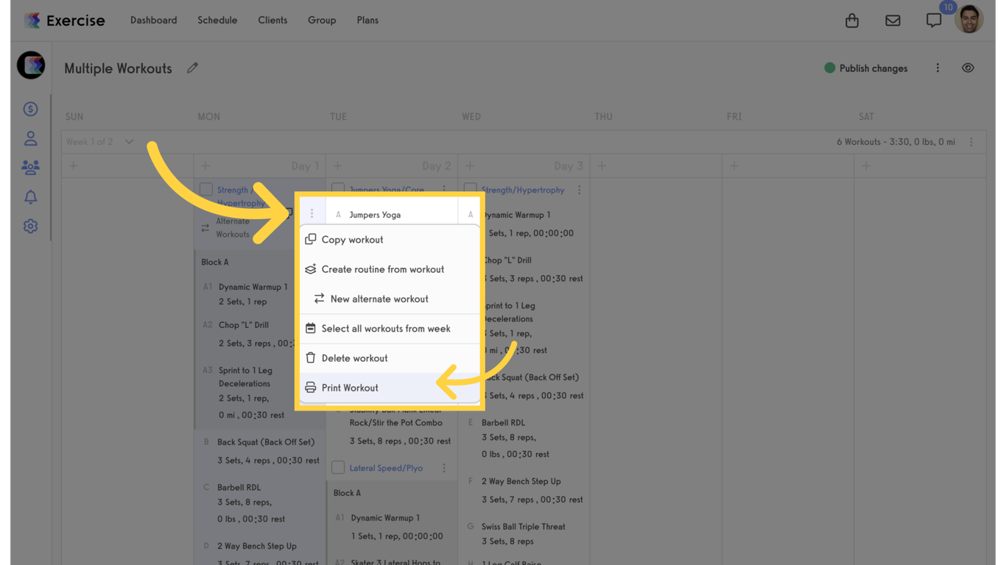Open the Jumpers Yoga/Core workout link

(x=387, y=190)
